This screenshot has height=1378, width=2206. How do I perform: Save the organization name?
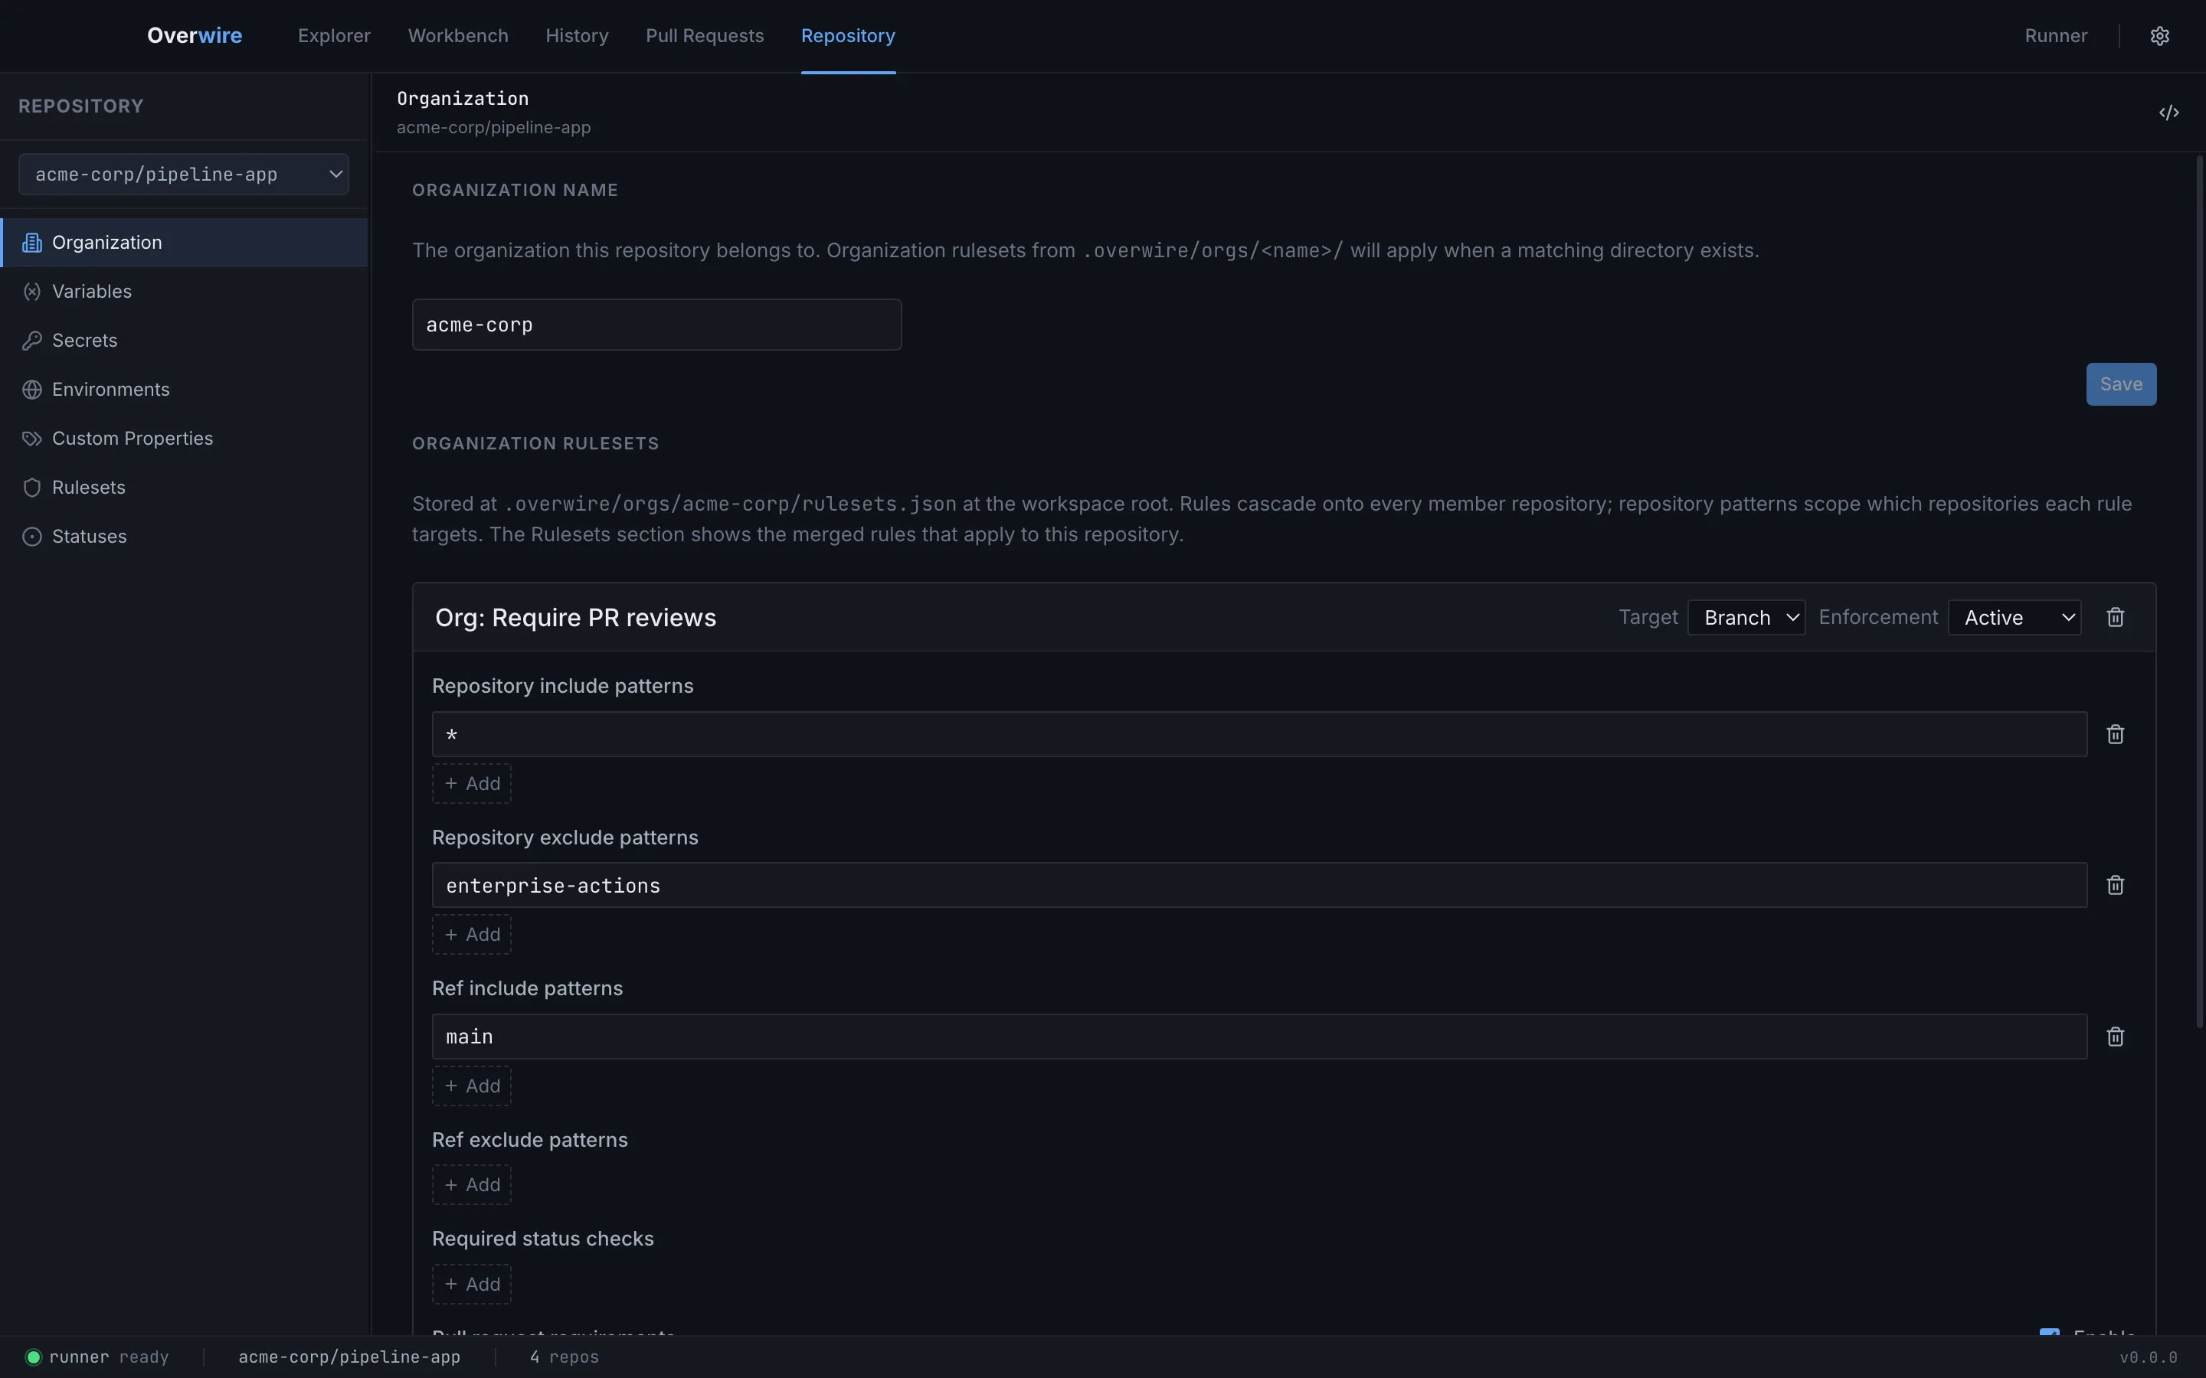tap(2121, 384)
